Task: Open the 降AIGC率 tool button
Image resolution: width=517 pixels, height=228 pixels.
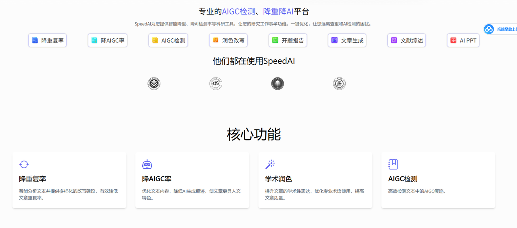Action: click(x=107, y=40)
